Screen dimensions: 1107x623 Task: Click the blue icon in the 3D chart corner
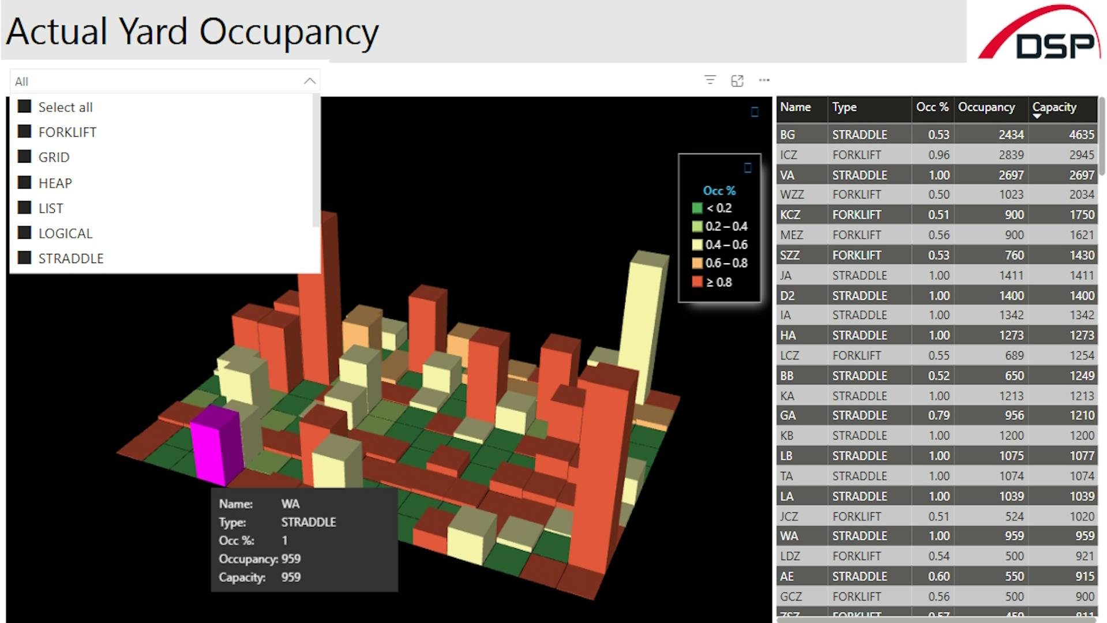click(x=755, y=112)
